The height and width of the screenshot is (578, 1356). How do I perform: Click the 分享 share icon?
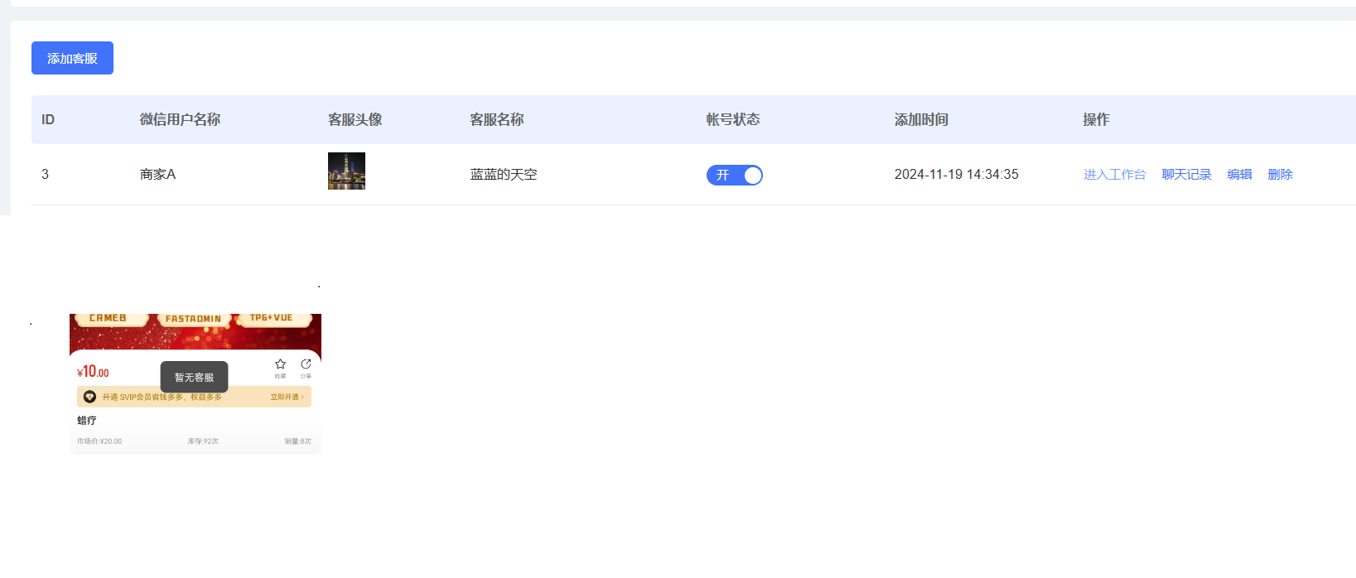(x=306, y=364)
